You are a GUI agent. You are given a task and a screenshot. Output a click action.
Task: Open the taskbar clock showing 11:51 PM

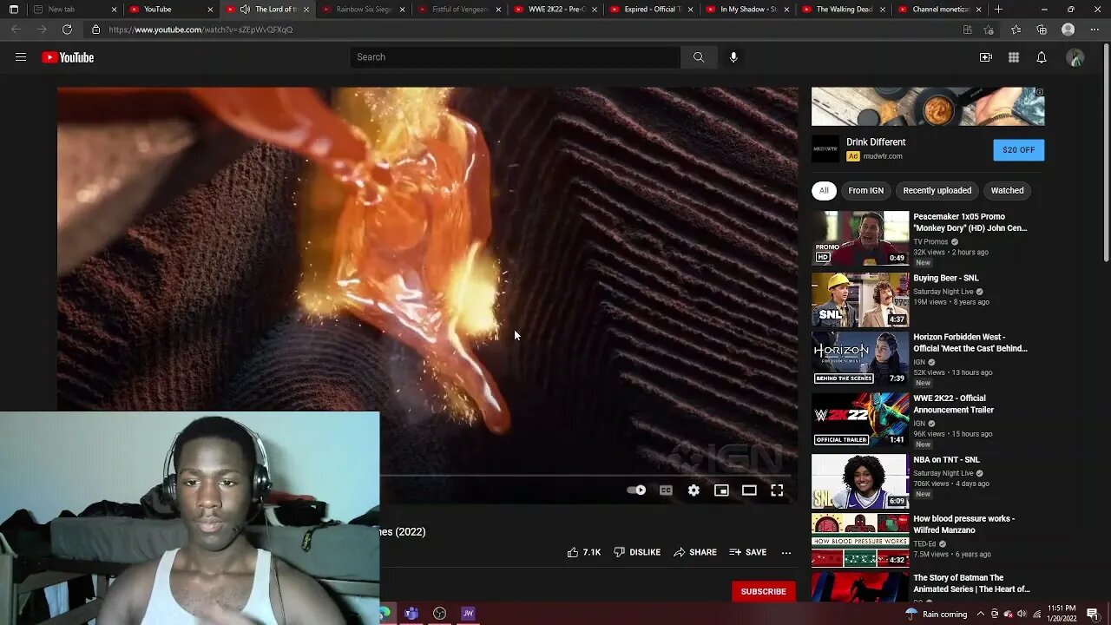(1062, 613)
